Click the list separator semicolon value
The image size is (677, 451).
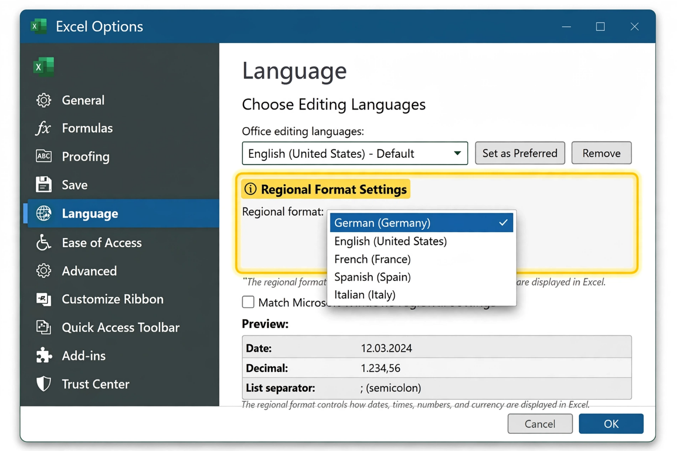391,388
